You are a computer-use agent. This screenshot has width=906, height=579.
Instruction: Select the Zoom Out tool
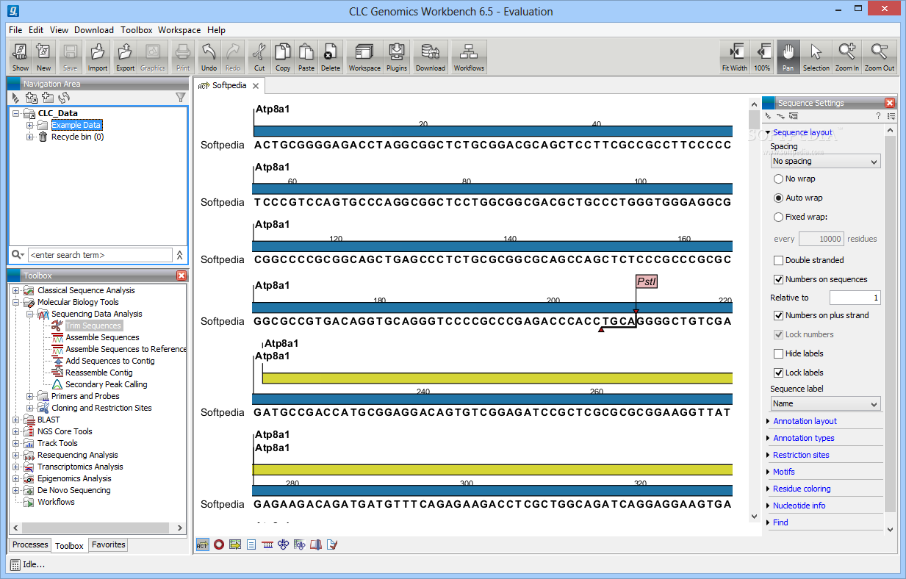[x=880, y=57]
